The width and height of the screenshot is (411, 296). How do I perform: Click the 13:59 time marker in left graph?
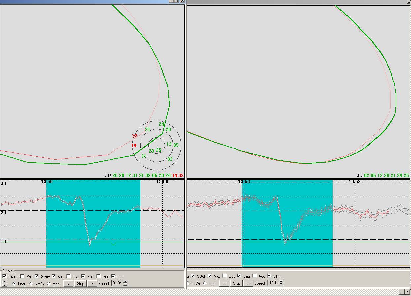pos(162,181)
